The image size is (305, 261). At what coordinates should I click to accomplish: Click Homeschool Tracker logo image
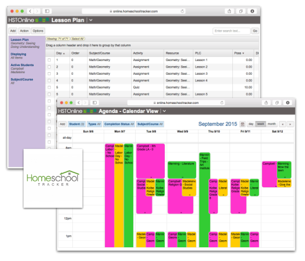click(53, 178)
